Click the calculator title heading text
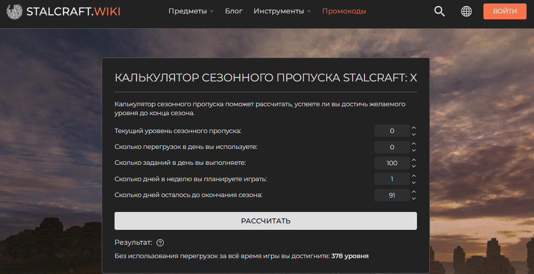 point(266,78)
